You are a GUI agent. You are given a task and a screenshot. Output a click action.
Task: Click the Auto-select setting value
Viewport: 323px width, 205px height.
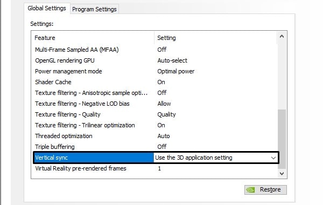[x=172, y=60]
